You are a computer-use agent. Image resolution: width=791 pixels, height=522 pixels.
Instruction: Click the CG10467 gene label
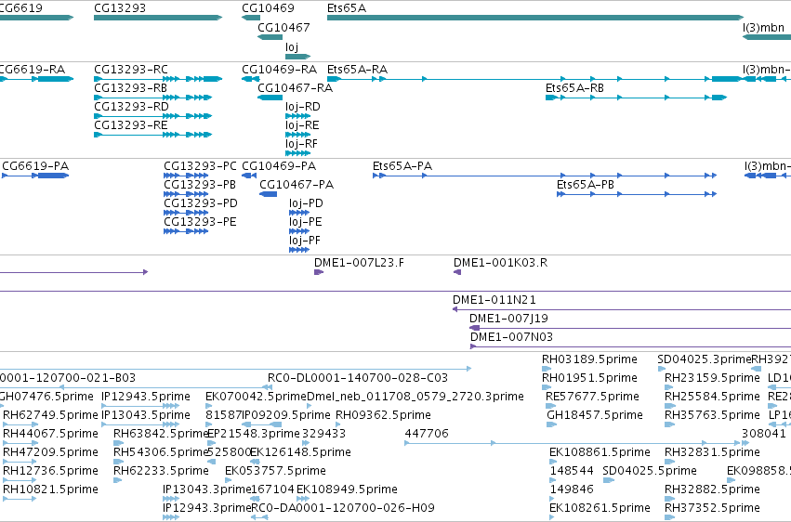pos(283,27)
